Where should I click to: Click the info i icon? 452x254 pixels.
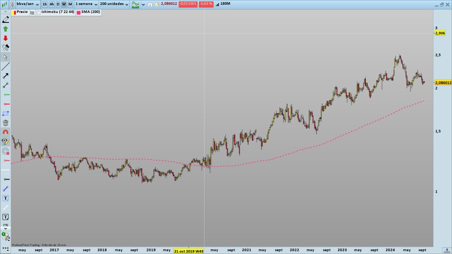coord(150,5)
